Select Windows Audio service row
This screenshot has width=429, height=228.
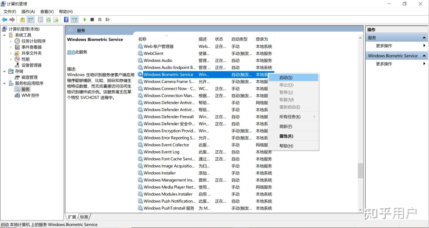point(205,60)
